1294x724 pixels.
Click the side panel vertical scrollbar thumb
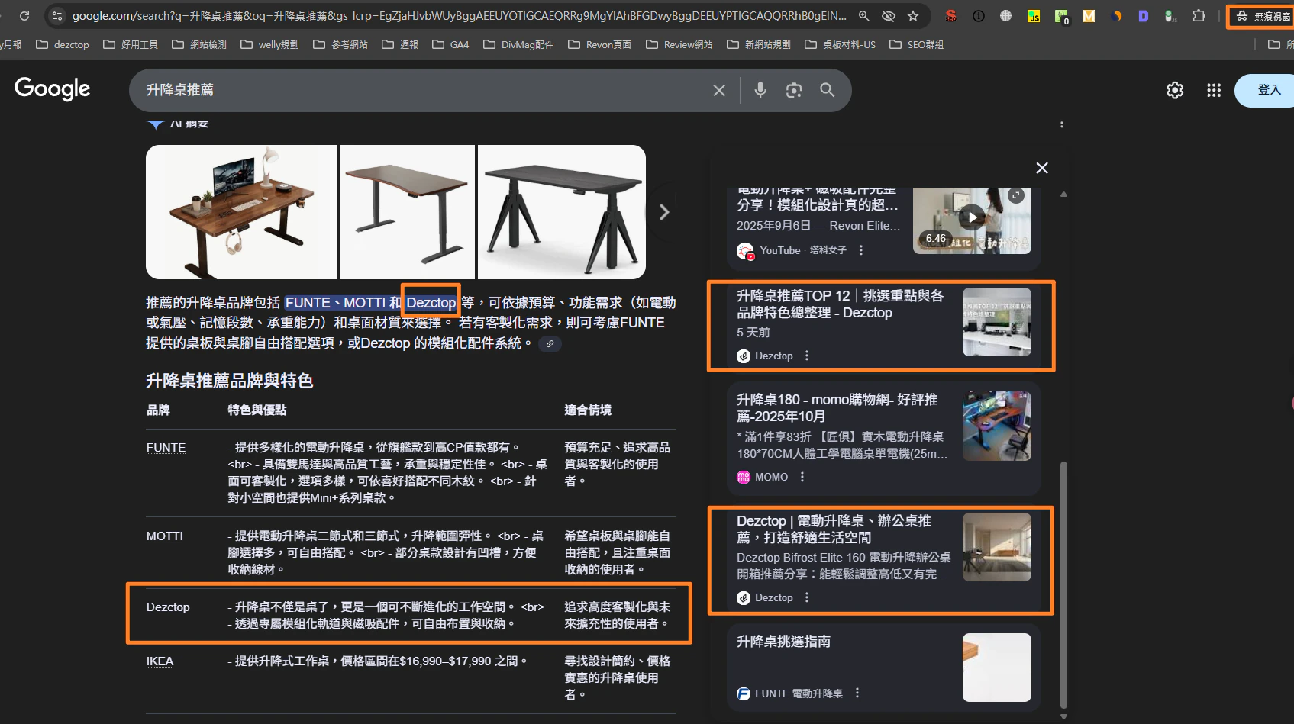[1063, 585]
